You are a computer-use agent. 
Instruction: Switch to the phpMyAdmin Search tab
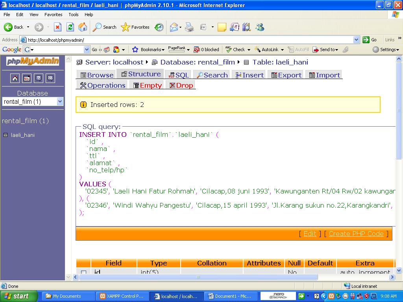(x=211, y=75)
